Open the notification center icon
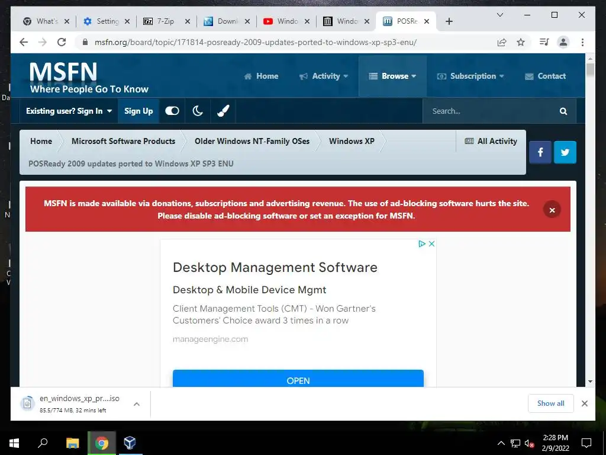This screenshot has height=455, width=606. pyautogui.click(x=586, y=443)
